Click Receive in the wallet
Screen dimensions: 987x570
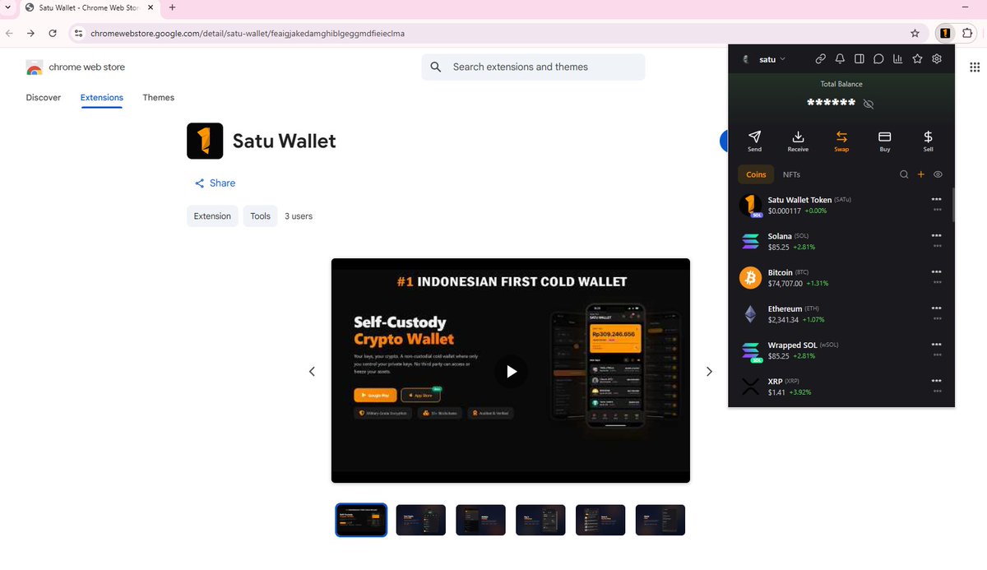click(x=798, y=141)
